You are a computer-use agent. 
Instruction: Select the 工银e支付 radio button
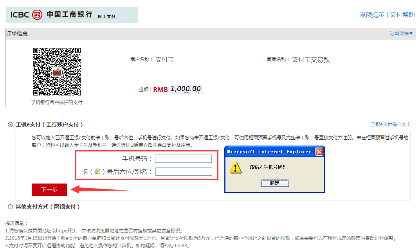click(x=10, y=125)
